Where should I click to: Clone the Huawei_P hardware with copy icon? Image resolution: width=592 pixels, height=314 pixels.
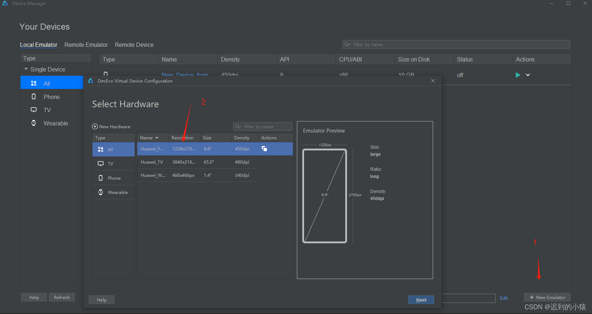[x=264, y=149]
